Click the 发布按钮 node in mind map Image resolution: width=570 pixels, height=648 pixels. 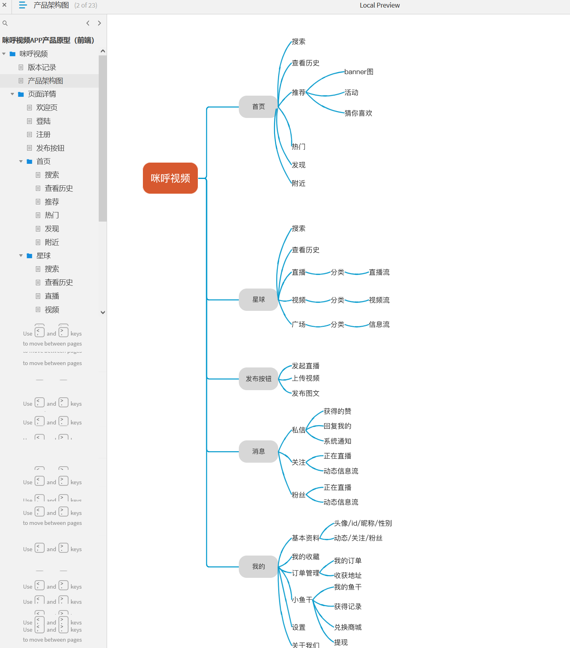[x=258, y=379]
